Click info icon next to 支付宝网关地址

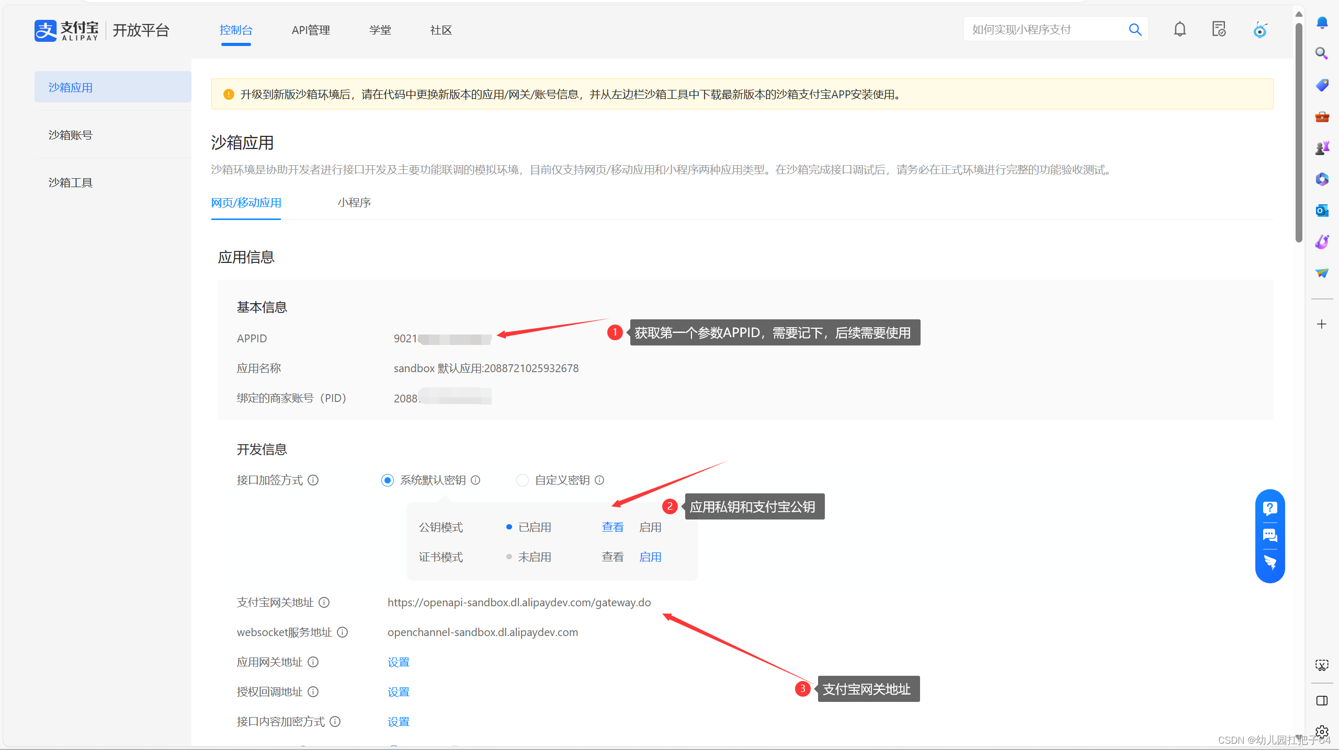(324, 602)
